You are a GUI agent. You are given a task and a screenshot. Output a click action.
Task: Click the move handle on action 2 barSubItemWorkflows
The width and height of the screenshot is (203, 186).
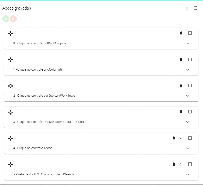[x=11, y=86]
